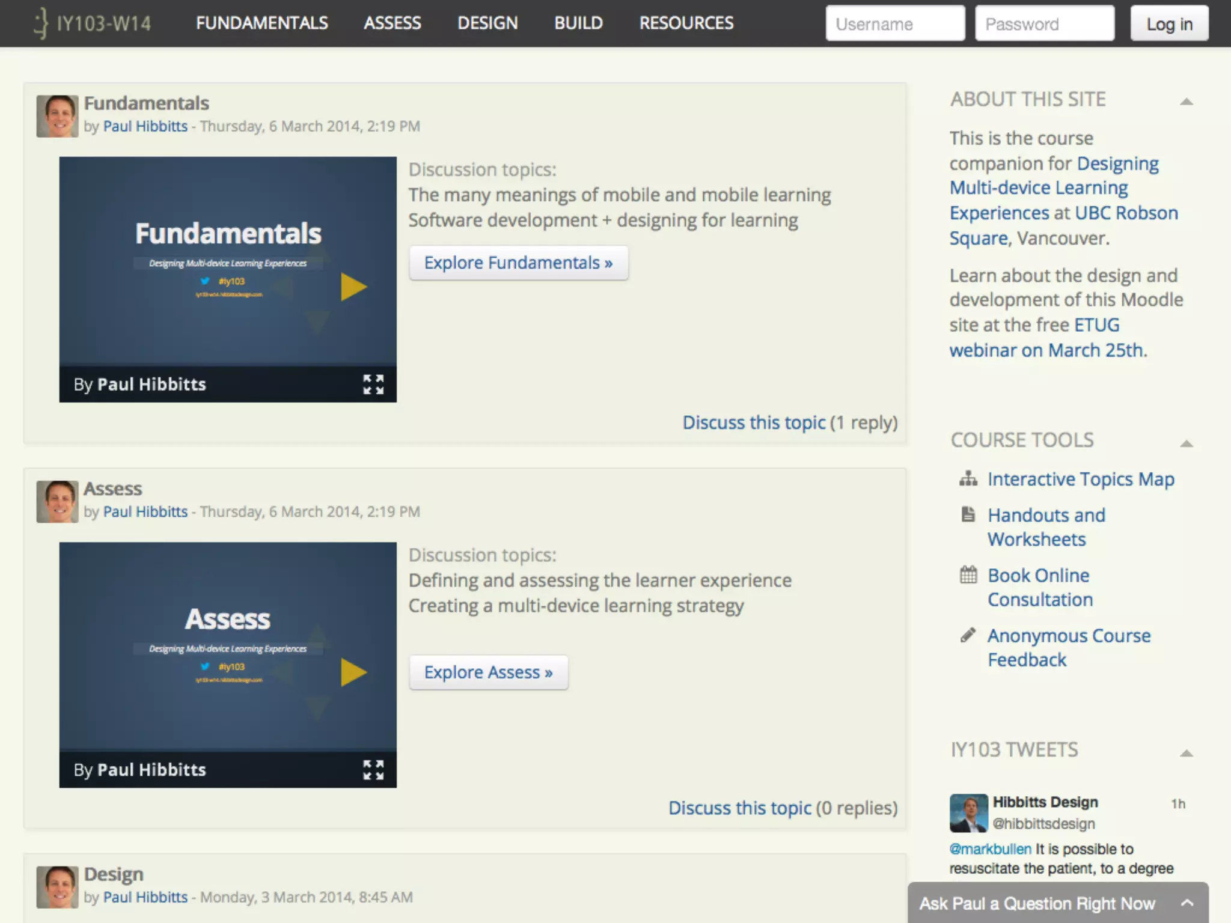This screenshot has height=923, width=1231.
Task: Click the Handouts and Worksheets document icon
Action: [x=968, y=515]
